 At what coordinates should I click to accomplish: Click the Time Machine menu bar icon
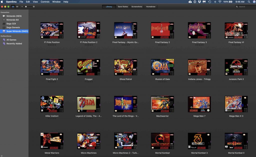tap(210, 2)
